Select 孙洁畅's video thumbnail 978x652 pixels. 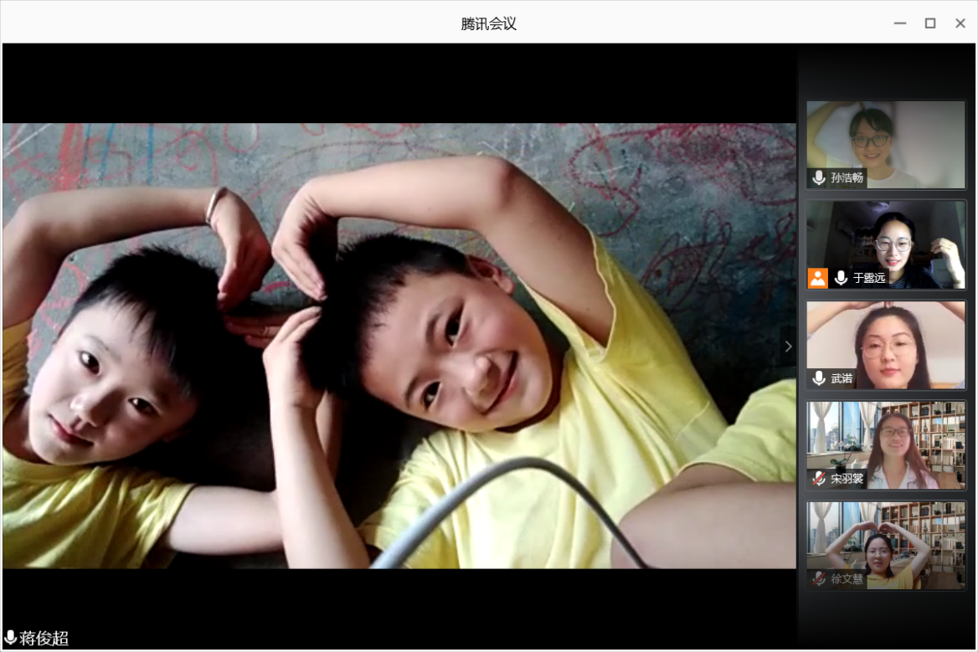pos(885,144)
